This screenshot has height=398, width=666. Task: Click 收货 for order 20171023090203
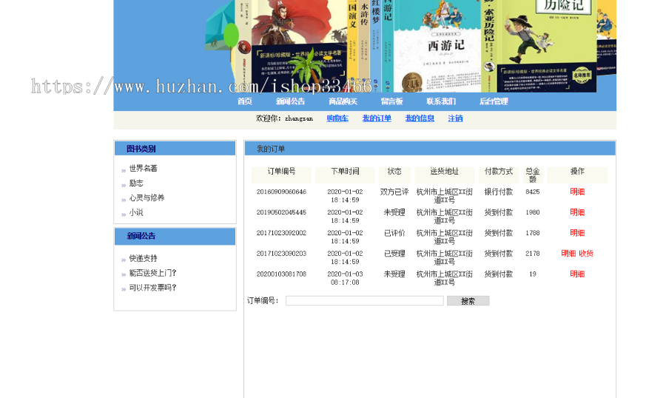586,254
